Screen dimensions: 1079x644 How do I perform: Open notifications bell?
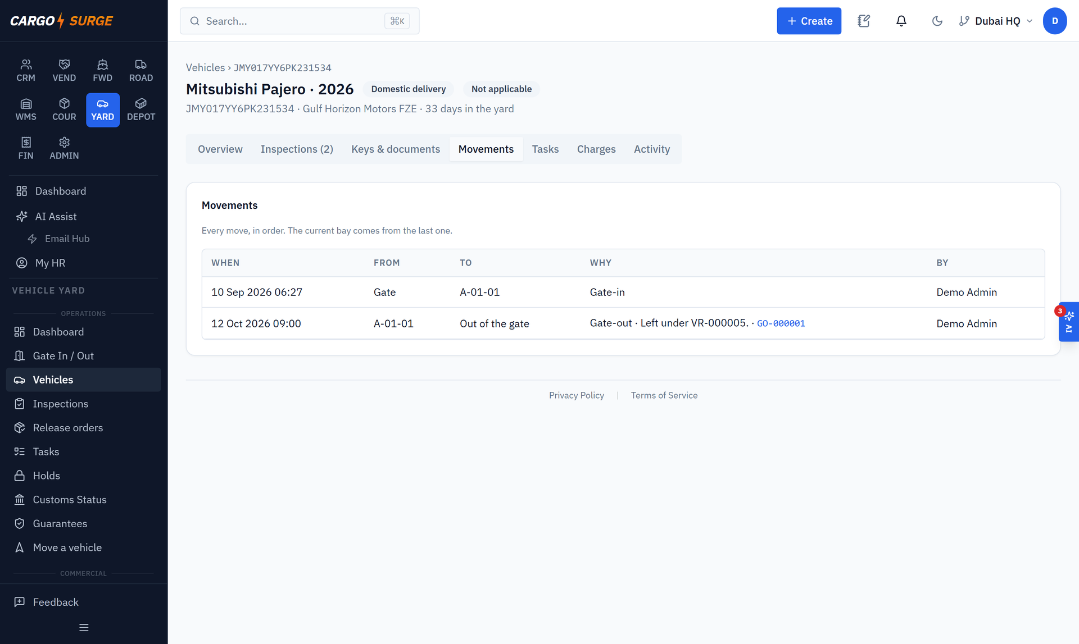coord(901,21)
